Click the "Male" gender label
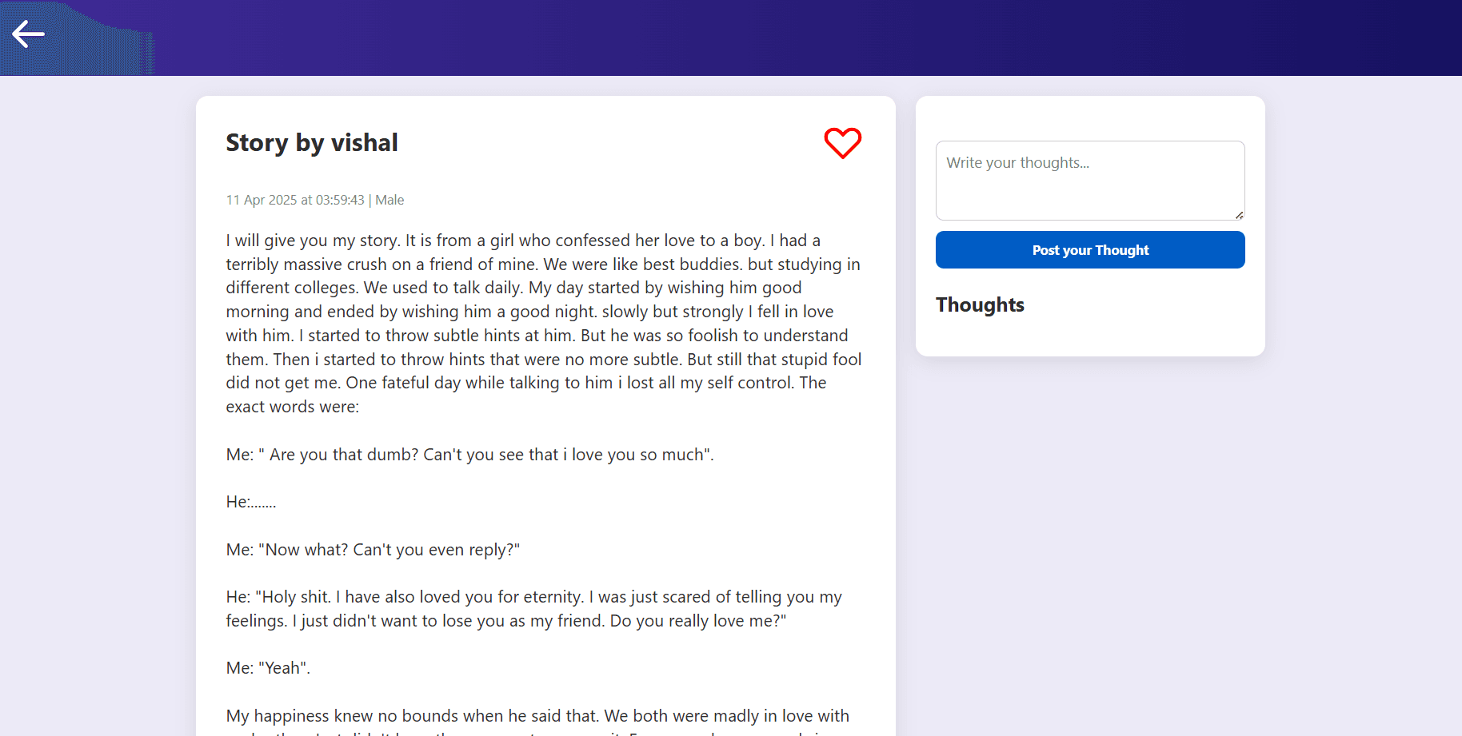The height and width of the screenshot is (736, 1462). (389, 200)
